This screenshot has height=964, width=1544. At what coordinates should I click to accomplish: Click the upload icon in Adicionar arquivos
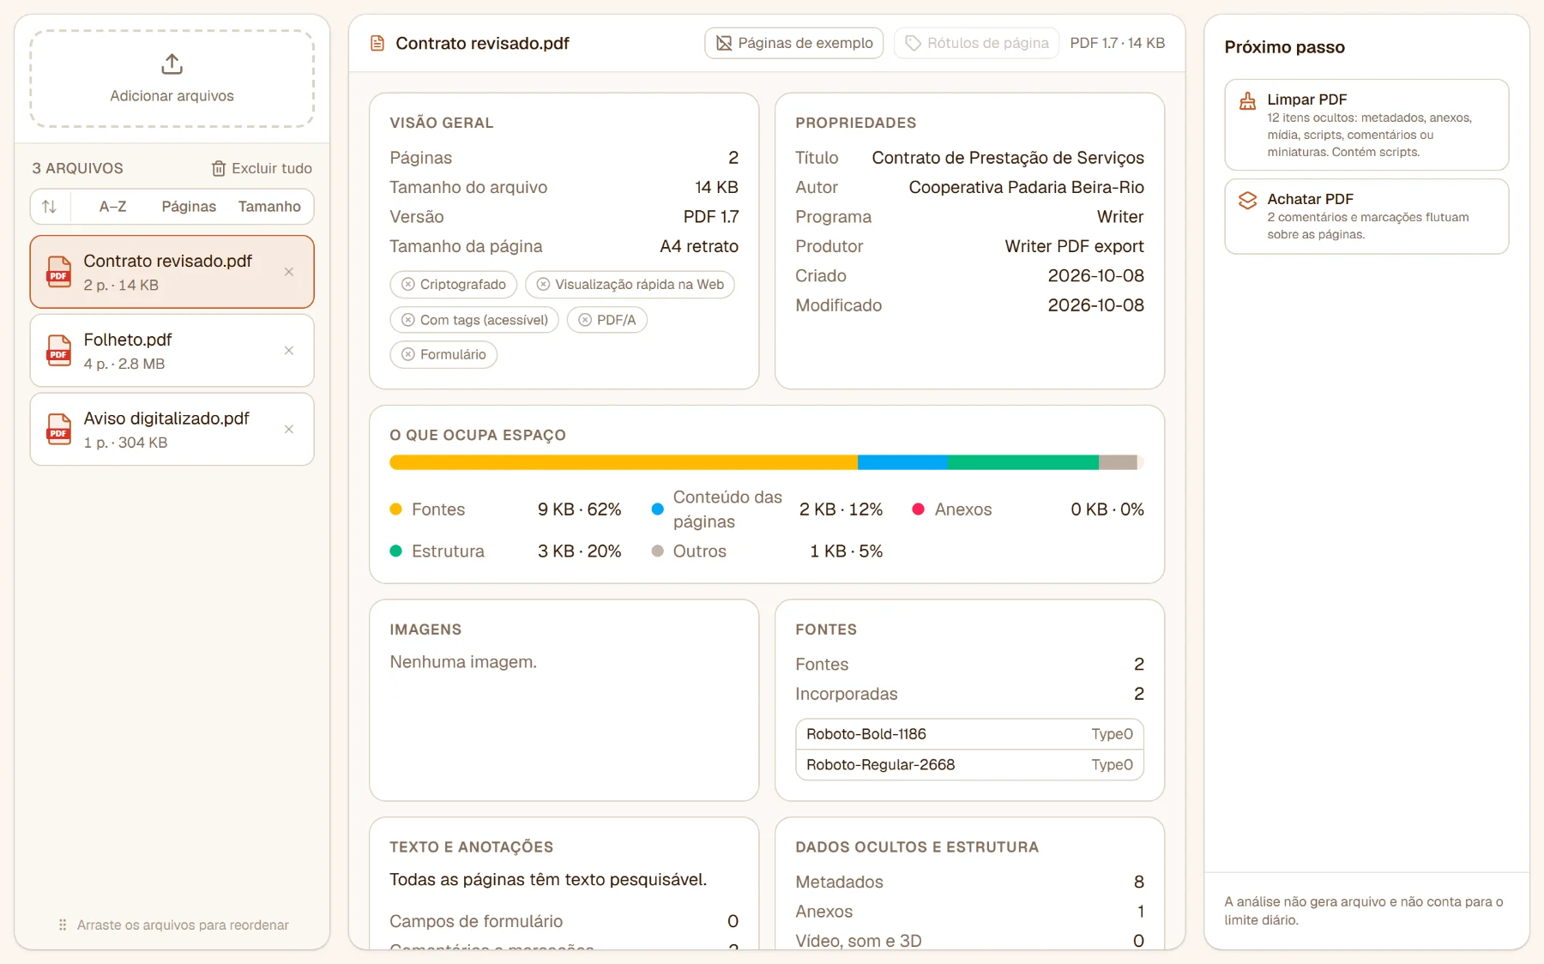tap(172, 64)
